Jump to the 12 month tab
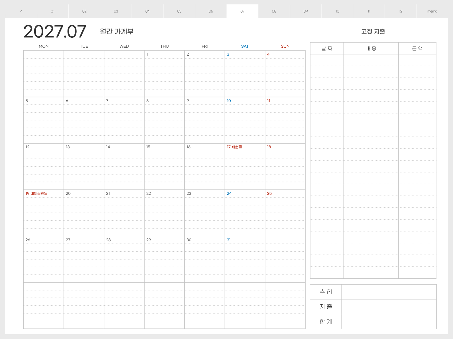The image size is (453, 339). point(401,11)
